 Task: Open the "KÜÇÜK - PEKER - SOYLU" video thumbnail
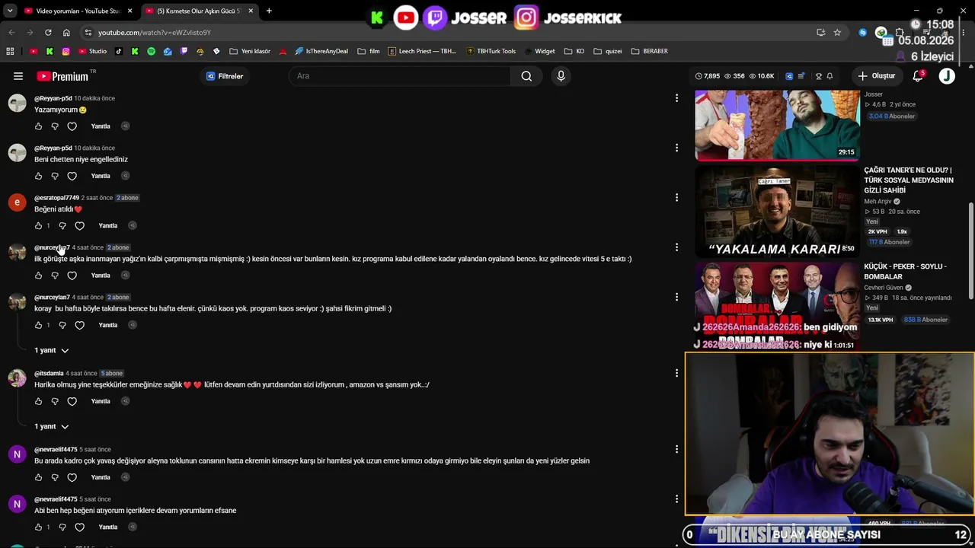[777, 306]
